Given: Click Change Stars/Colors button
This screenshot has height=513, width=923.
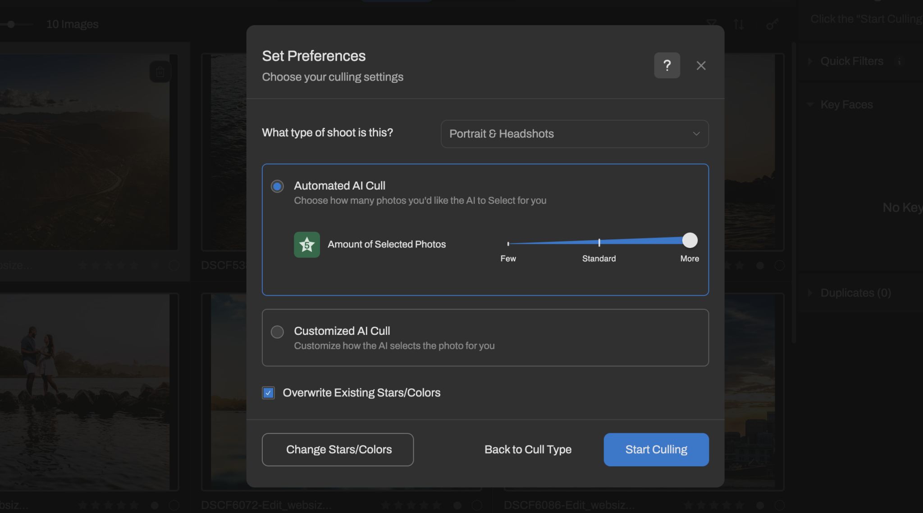Looking at the screenshot, I should pos(338,450).
